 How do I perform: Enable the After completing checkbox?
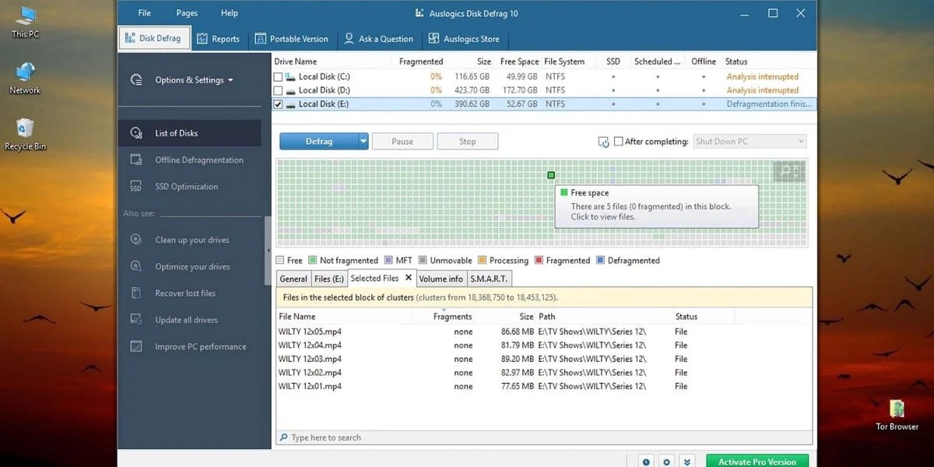(x=619, y=142)
